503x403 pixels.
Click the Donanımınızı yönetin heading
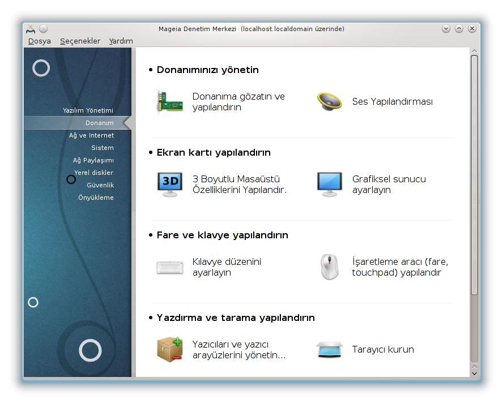(207, 70)
